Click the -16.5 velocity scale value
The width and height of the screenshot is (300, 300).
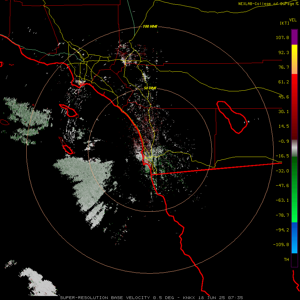(x=282, y=156)
